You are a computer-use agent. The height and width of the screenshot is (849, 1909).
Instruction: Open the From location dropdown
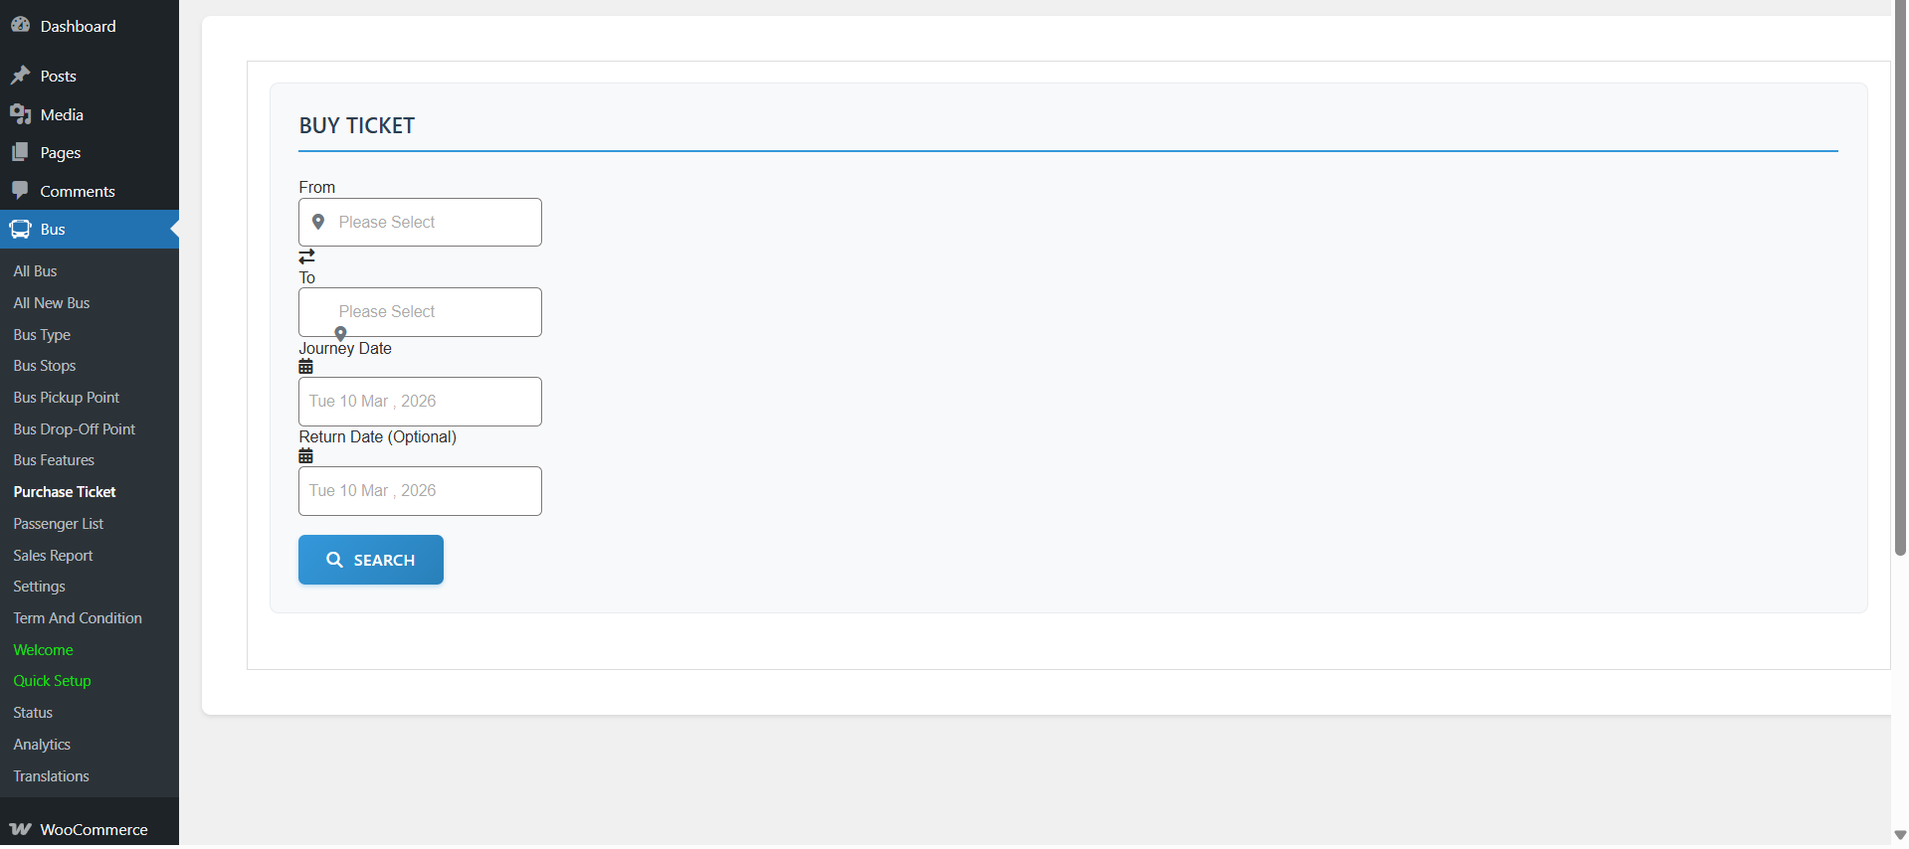[420, 223]
